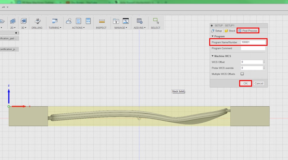Viewport: 288px width, 160px height.
Task: Activate the Inspect measure ruler icon
Action: point(102,21)
